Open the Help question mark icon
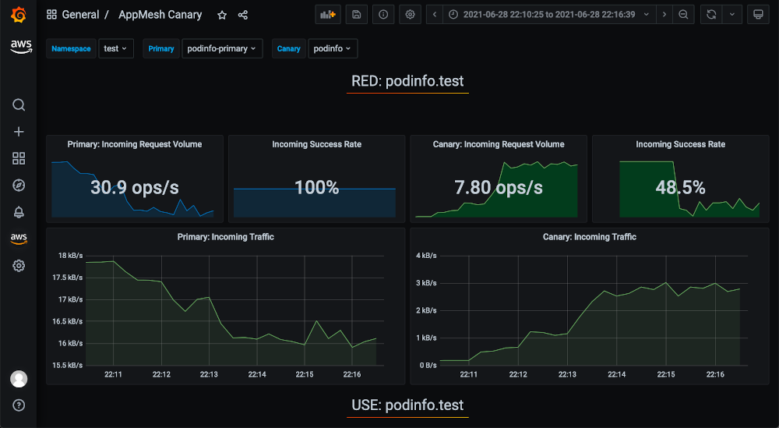The image size is (779, 428). pos(19,405)
